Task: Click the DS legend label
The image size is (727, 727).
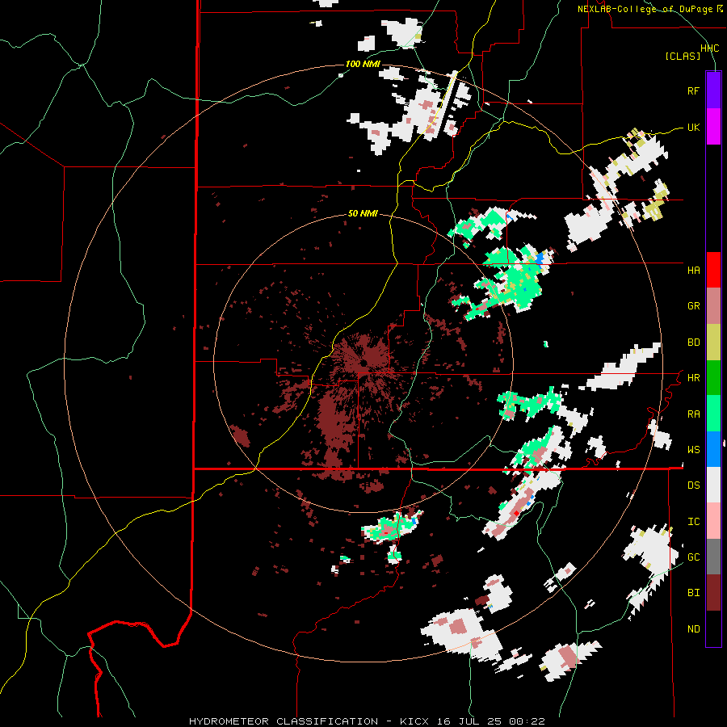Action: pyautogui.click(x=693, y=485)
